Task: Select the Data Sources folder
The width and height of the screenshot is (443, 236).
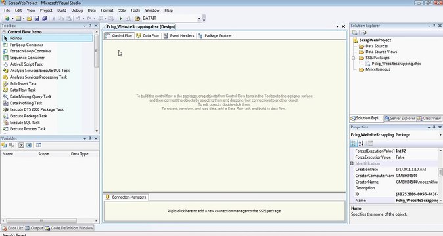Action: [x=377, y=46]
